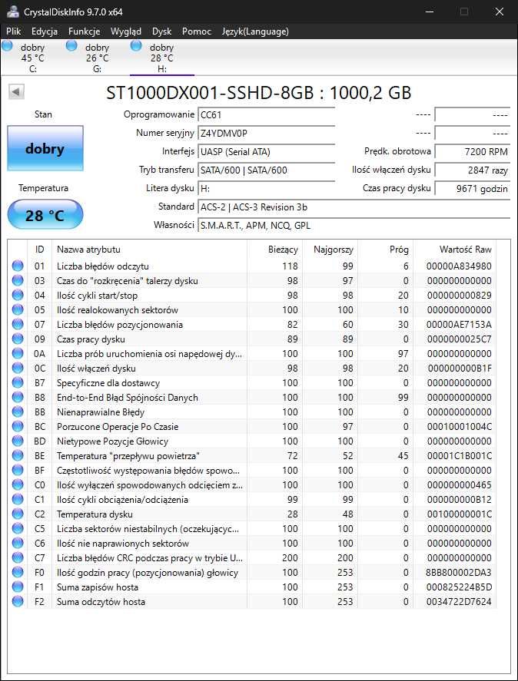Click the power on hours 9671 godzin
Image resolution: width=518 pixels, height=681 pixels.
(x=473, y=189)
